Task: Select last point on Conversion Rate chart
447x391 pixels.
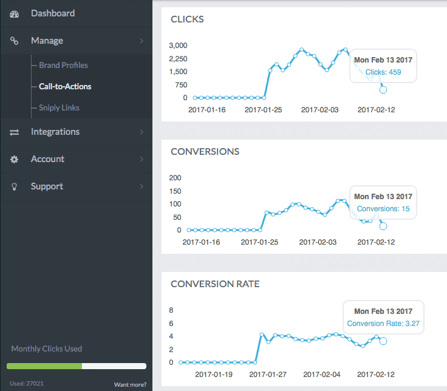Action: (x=383, y=341)
